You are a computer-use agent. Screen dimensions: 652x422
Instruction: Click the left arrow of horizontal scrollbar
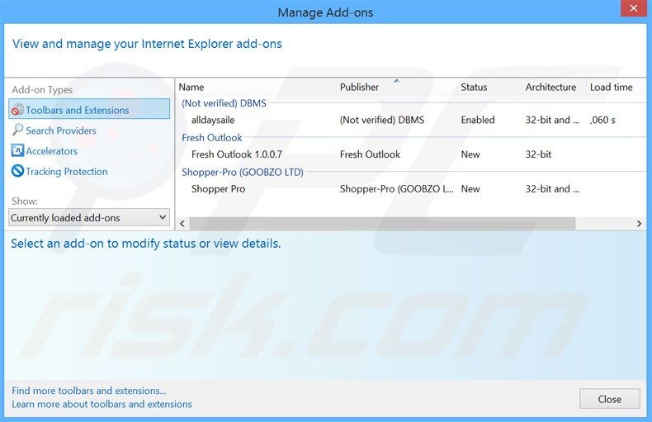(x=182, y=224)
